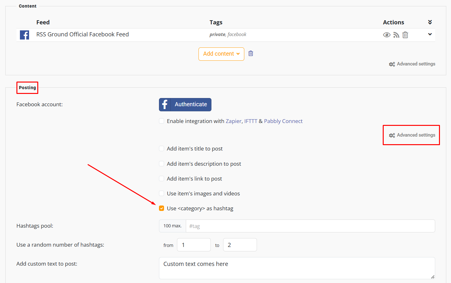Preview feed with the eye icon
The image size is (451, 283).
pos(387,35)
